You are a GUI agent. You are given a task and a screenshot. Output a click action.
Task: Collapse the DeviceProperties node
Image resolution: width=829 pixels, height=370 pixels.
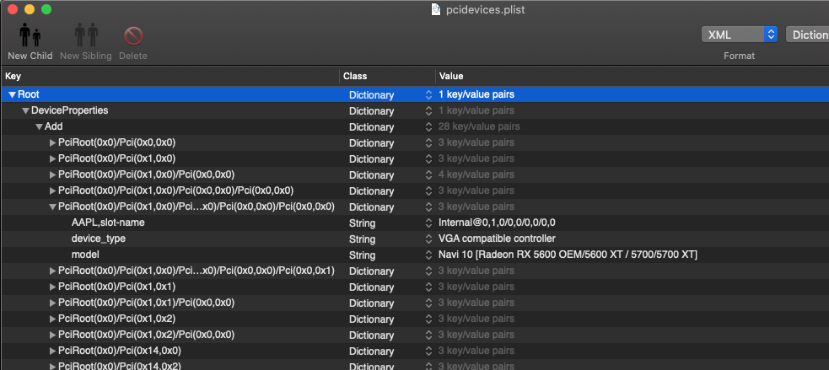coord(25,111)
